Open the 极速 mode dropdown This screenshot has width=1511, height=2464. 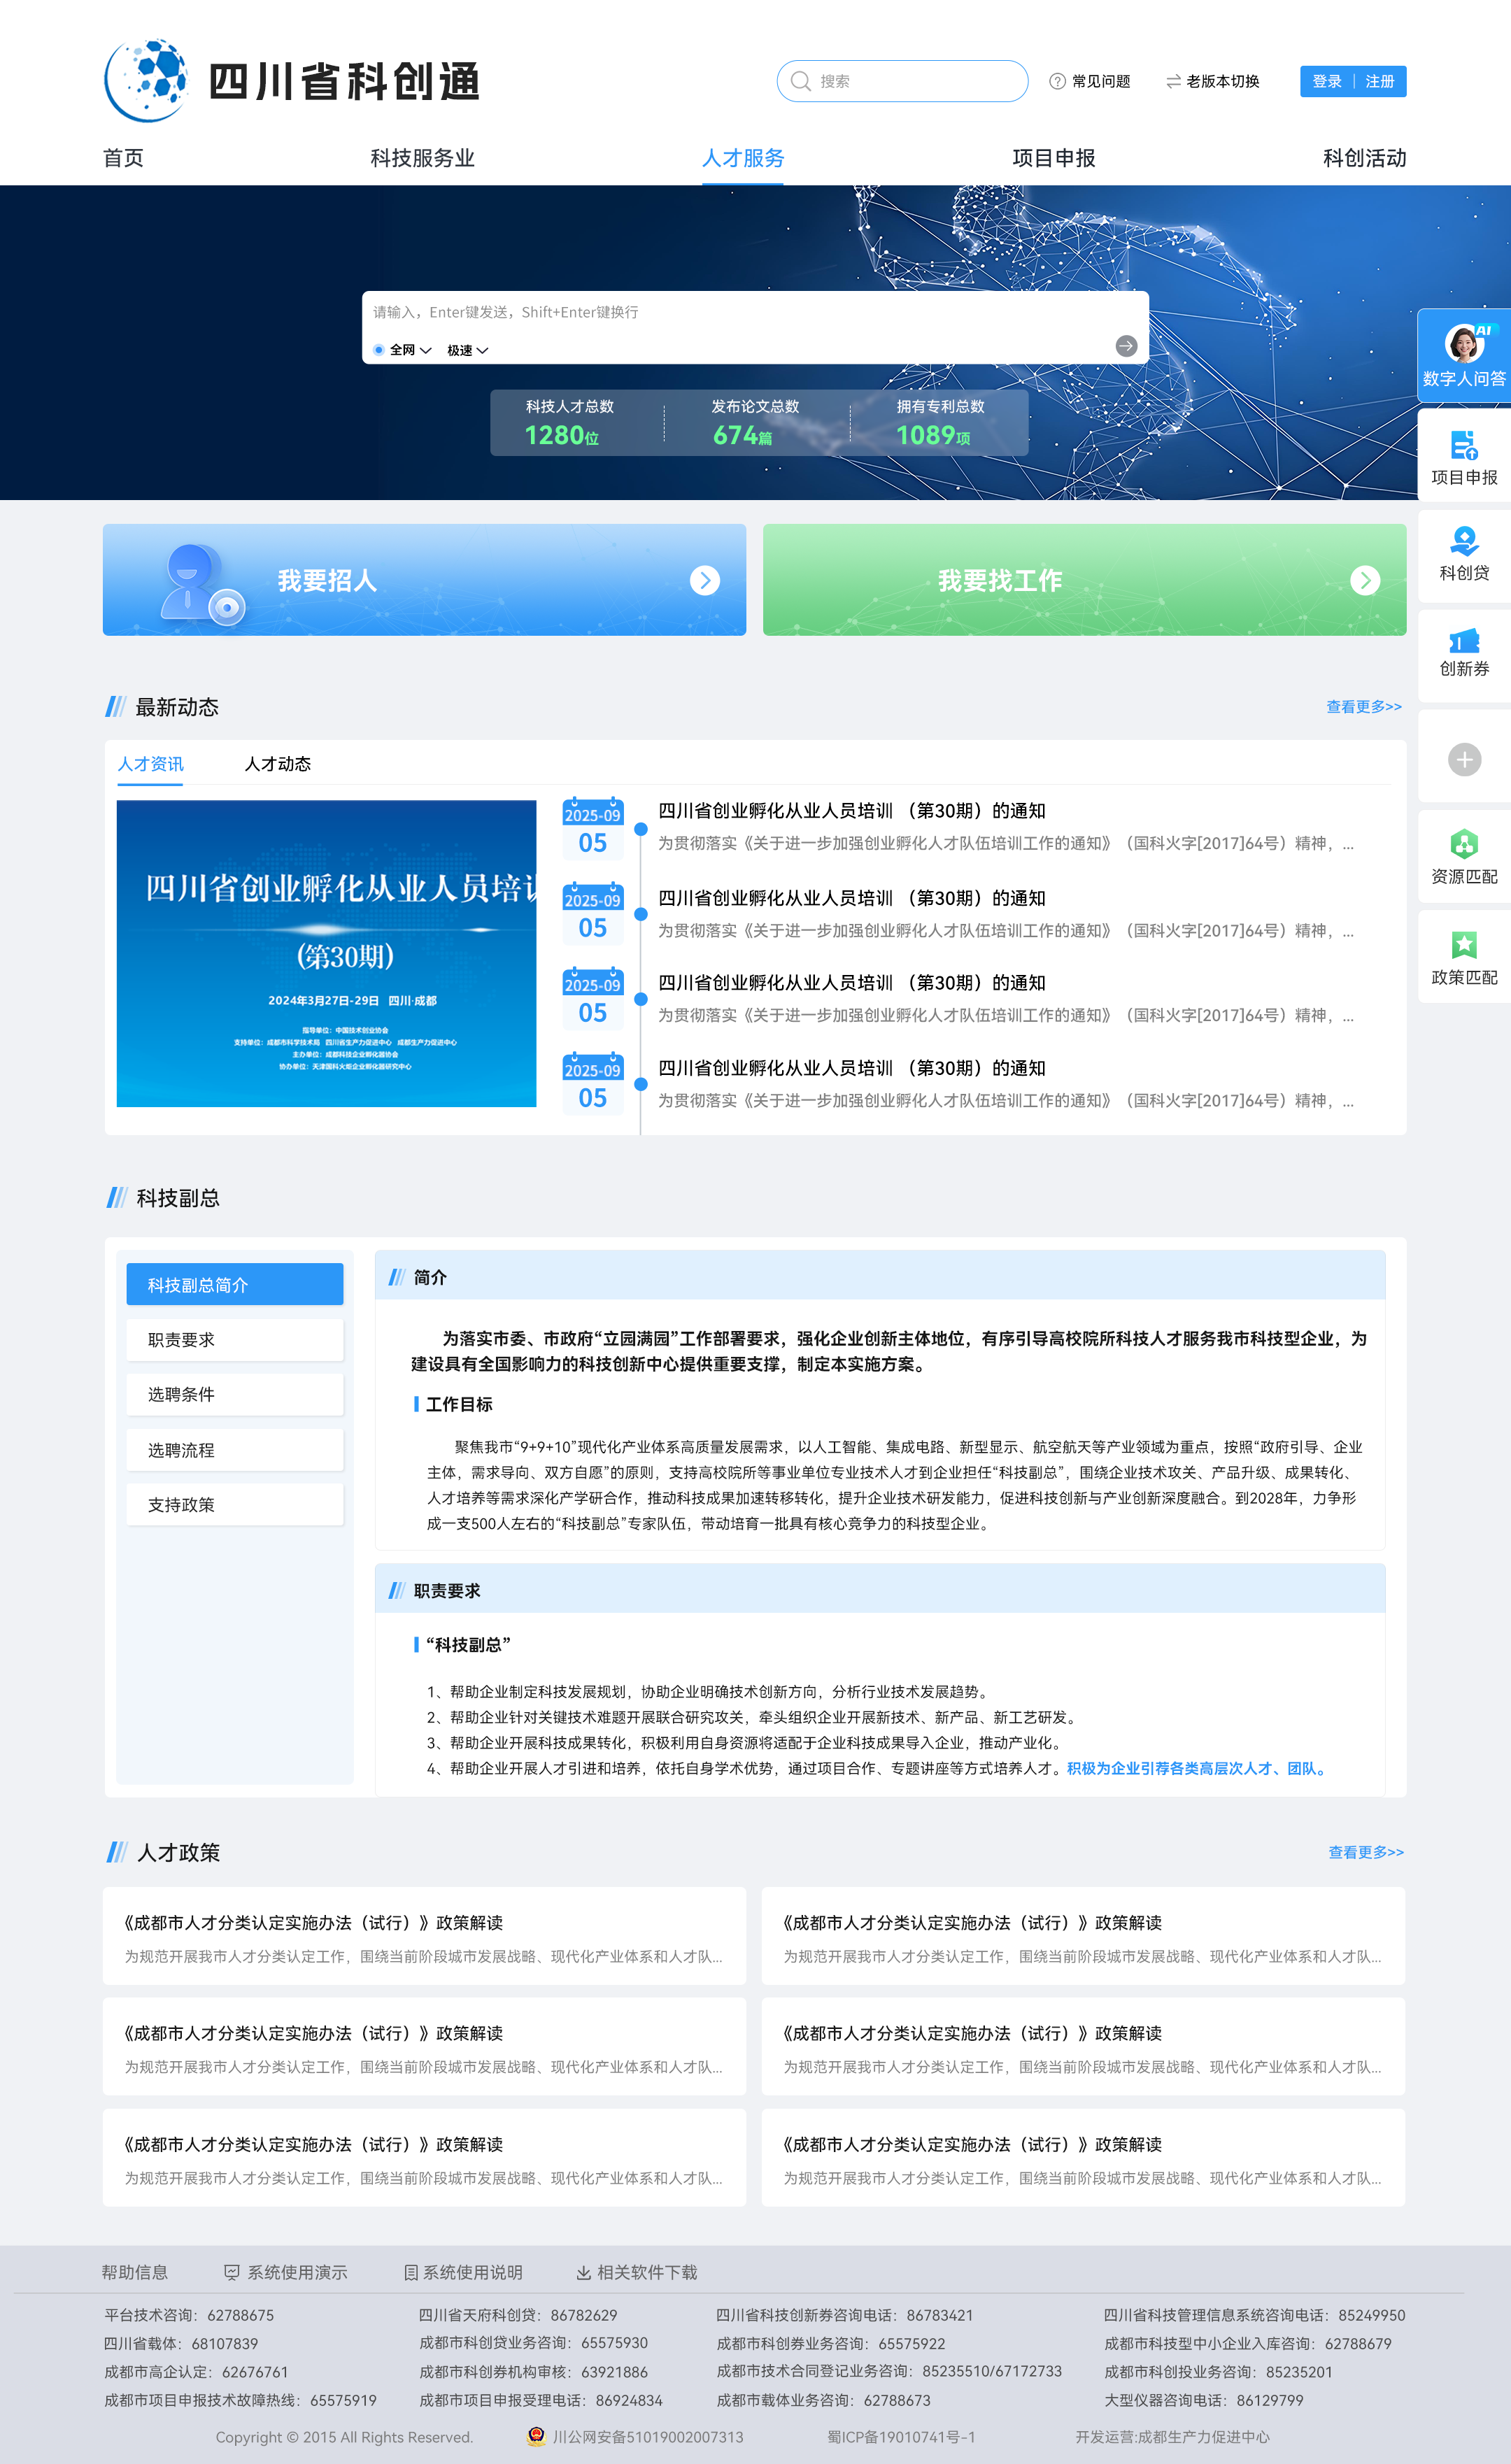[x=467, y=350]
